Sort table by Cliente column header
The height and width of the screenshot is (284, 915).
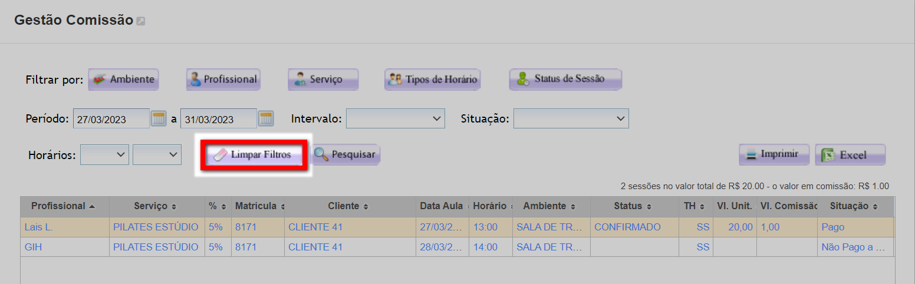pyautogui.click(x=348, y=206)
